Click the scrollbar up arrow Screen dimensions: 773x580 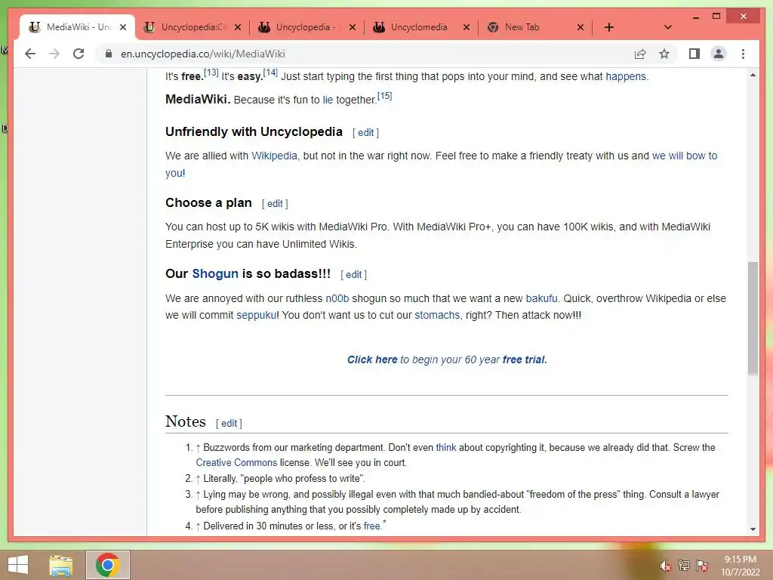[x=753, y=75]
